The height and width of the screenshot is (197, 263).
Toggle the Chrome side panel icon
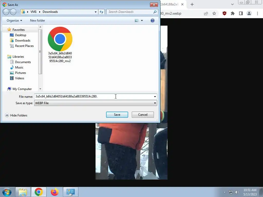(x=241, y=13)
